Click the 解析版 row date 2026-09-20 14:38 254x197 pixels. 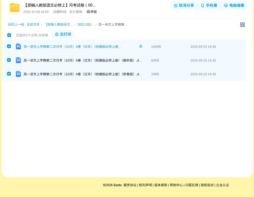(203, 60)
